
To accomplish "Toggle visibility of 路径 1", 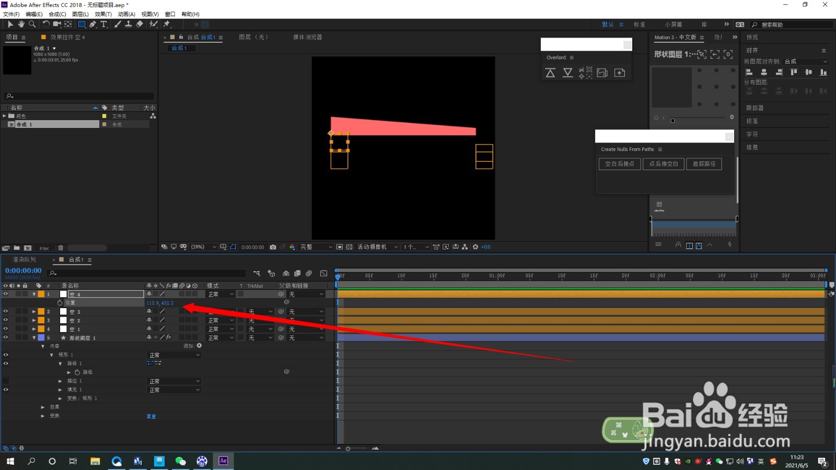I will coord(6,363).
